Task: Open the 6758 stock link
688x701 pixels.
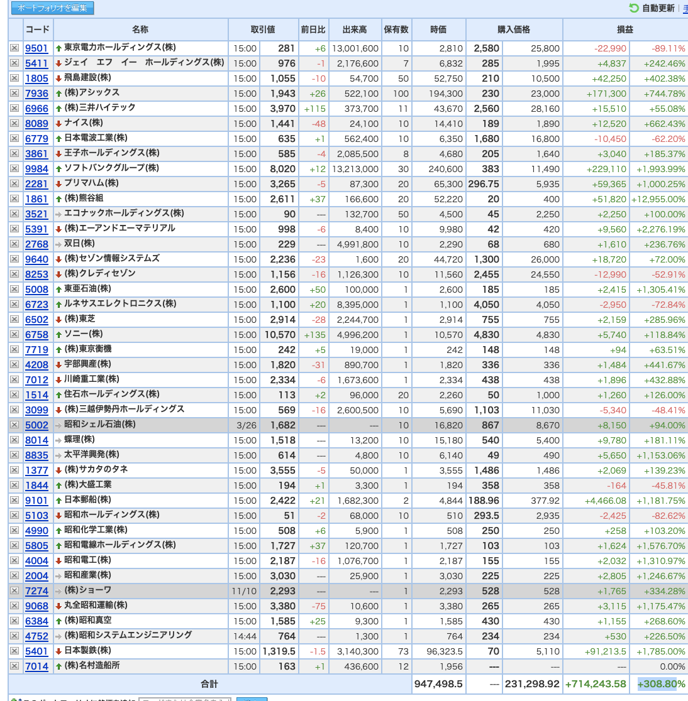Action: coord(36,335)
